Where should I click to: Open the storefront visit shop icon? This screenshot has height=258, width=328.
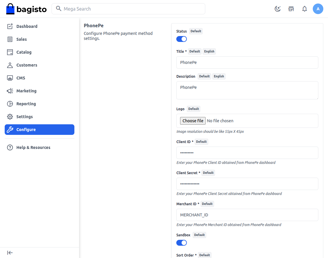[x=291, y=9]
